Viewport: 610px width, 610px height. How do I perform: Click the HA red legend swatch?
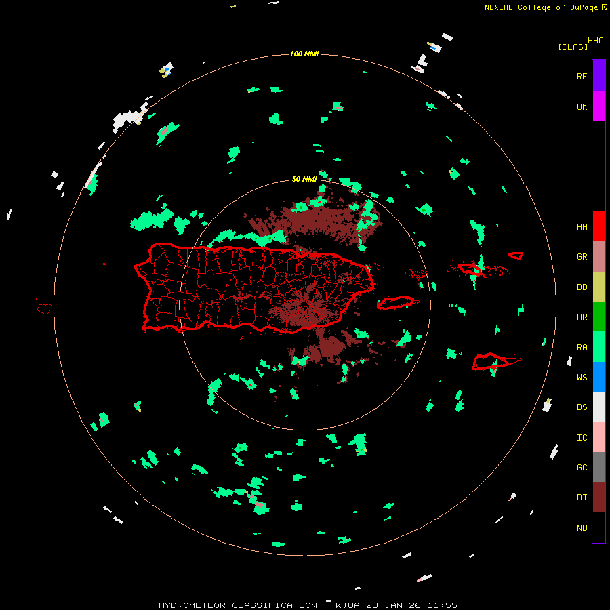coord(598,226)
